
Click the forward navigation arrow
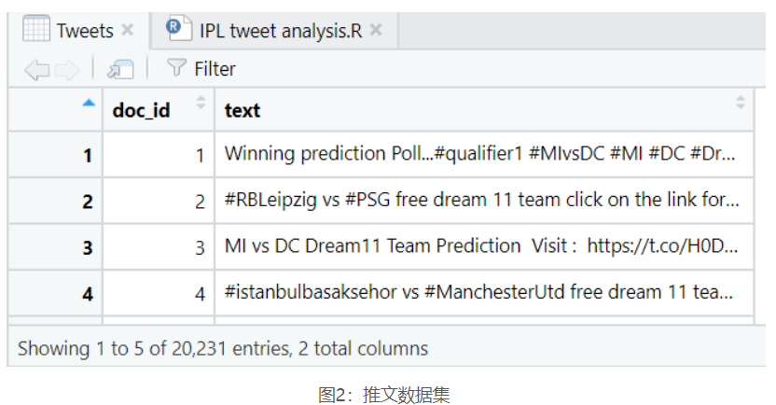tap(66, 69)
